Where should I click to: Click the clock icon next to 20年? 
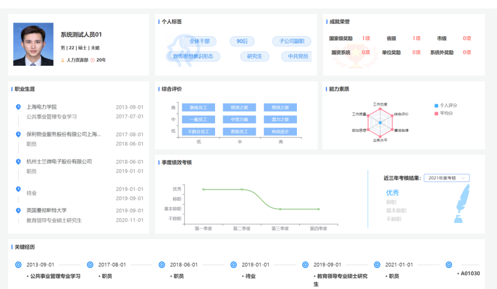coord(92,60)
